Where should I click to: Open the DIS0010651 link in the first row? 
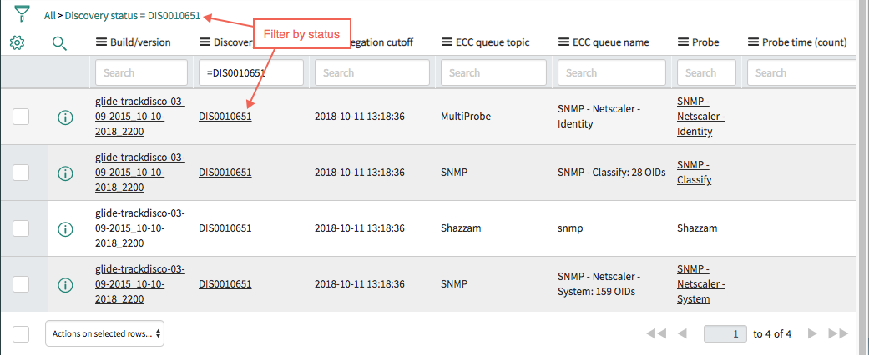pyautogui.click(x=225, y=117)
